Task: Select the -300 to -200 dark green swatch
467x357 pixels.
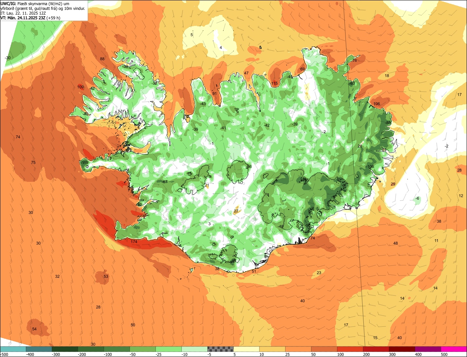Action: tap(65, 349)
